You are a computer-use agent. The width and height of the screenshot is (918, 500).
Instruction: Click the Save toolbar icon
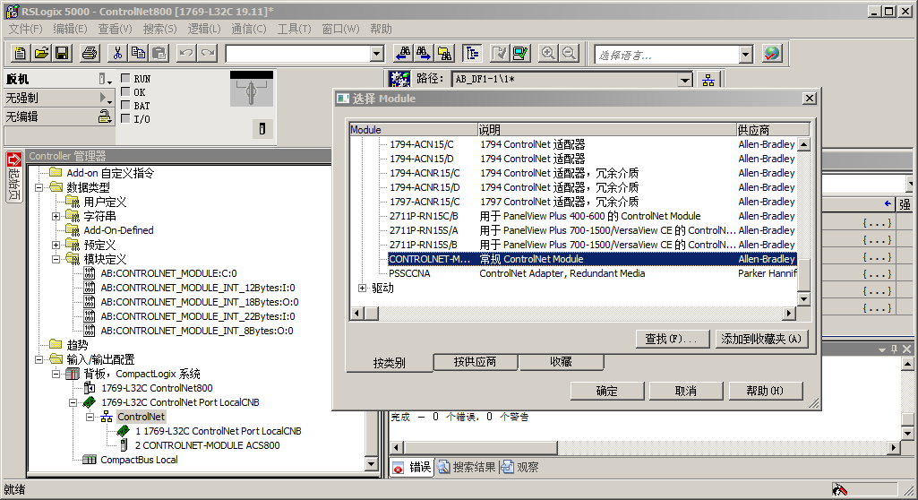[x=62, y=54]
